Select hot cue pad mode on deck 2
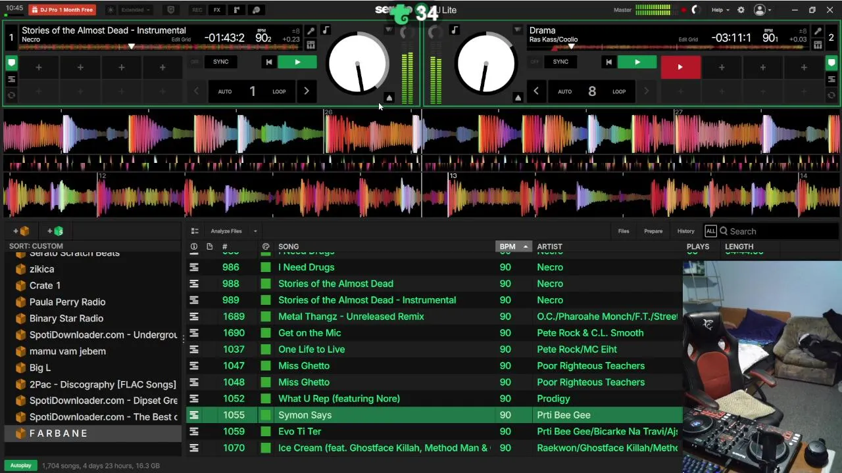Viewport: 842px width, 473px height. click(x=831, y=63)
